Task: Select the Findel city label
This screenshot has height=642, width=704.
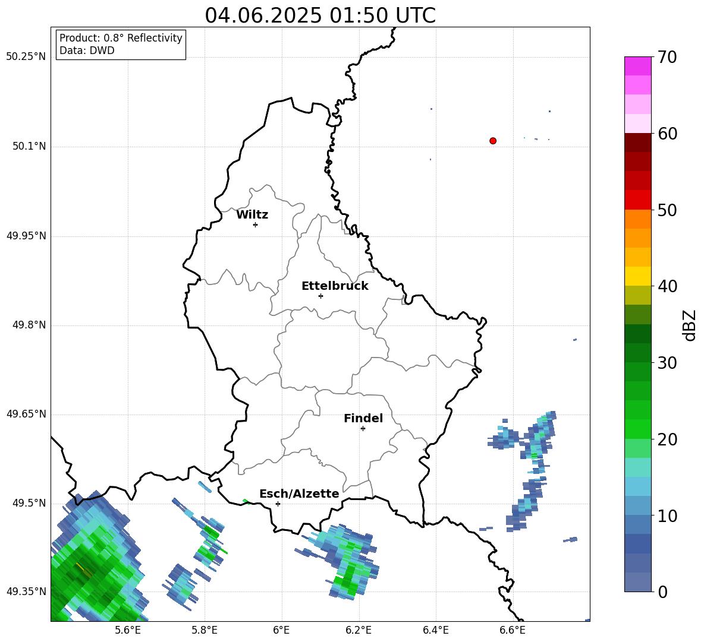Action: (363, 418)
